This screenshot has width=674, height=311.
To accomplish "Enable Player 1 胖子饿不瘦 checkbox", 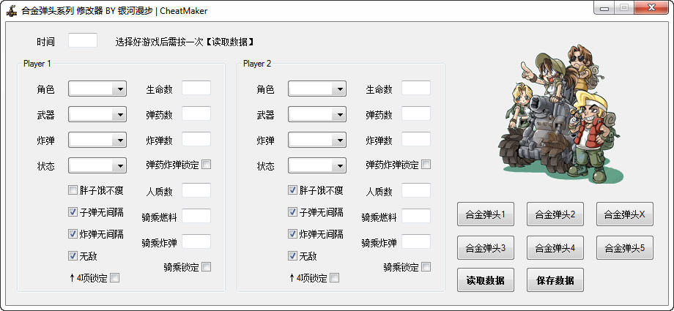I will [x=73, y=190].
